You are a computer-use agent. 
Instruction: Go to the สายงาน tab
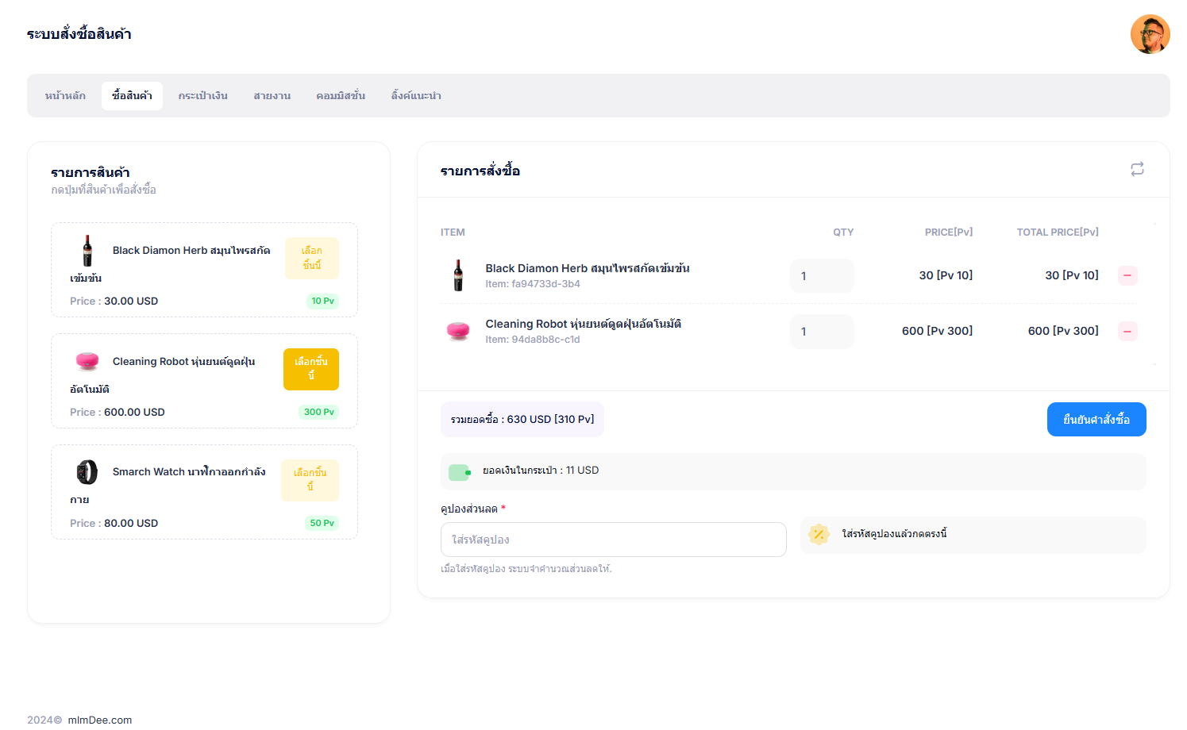tap(272, 96)
